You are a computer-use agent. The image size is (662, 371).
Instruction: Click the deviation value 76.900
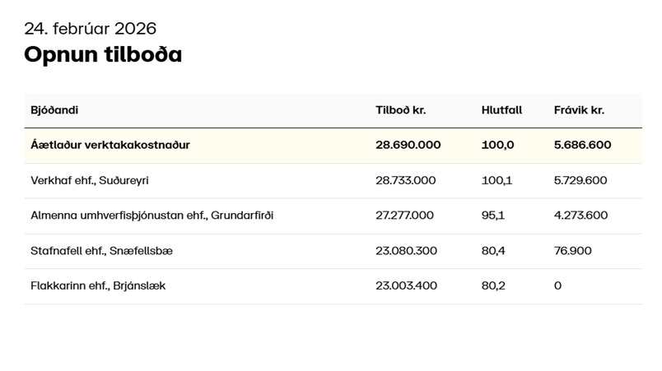[572, 251]
